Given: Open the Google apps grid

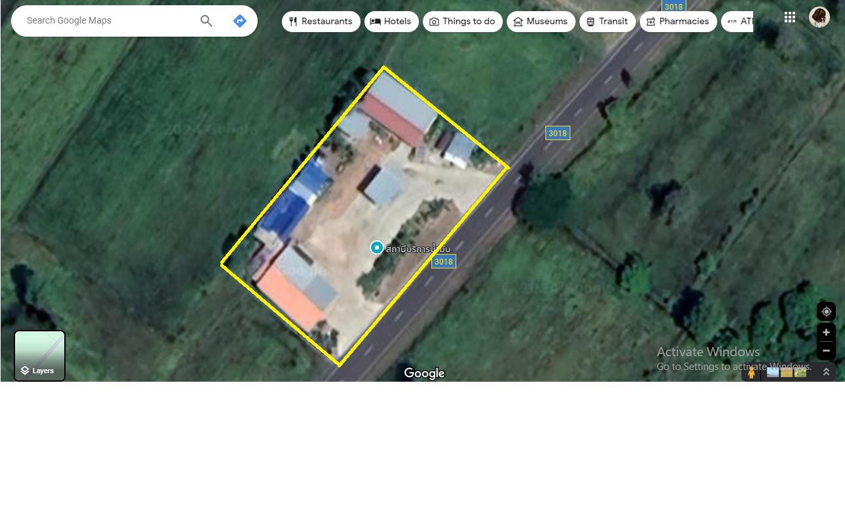Looking at the screenshot, I should tap(790, 17).
